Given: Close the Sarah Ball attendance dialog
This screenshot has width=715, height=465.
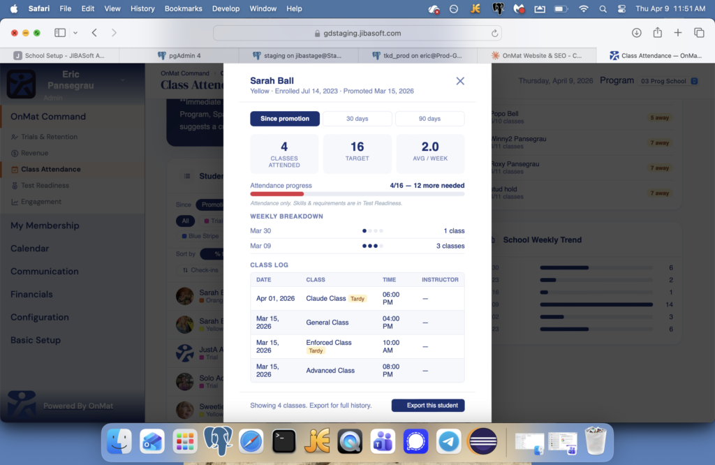Looking at the screenshot, I should pos(460,81).
